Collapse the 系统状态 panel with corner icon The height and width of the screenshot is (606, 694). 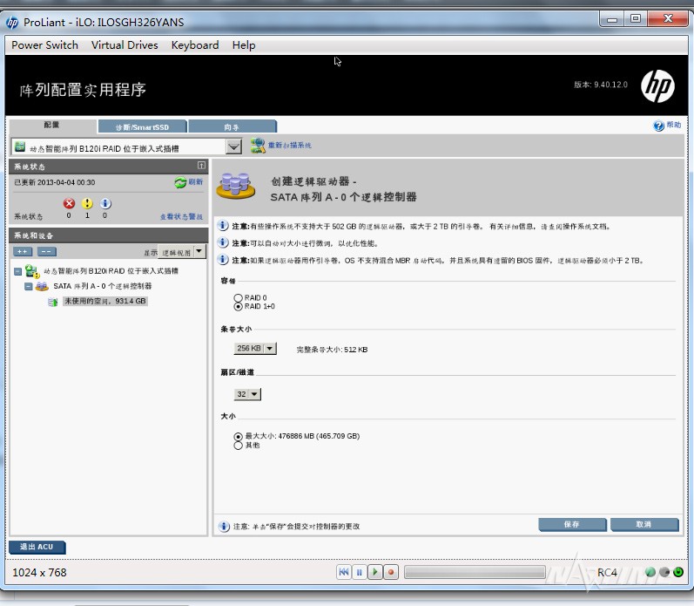201,166
